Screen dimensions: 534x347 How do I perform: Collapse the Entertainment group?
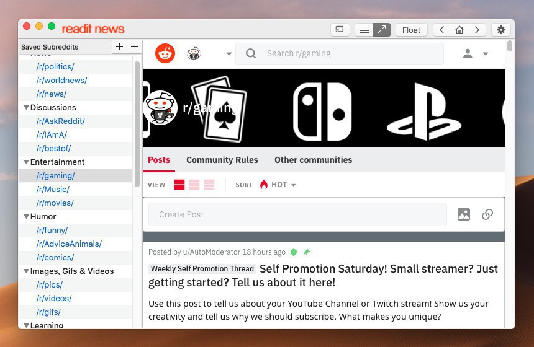click(26, 162)
